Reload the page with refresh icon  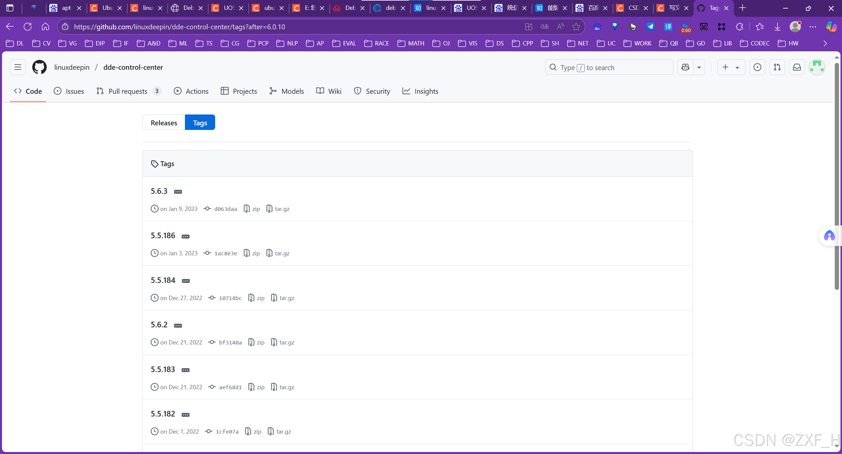(x=28, y=27)
